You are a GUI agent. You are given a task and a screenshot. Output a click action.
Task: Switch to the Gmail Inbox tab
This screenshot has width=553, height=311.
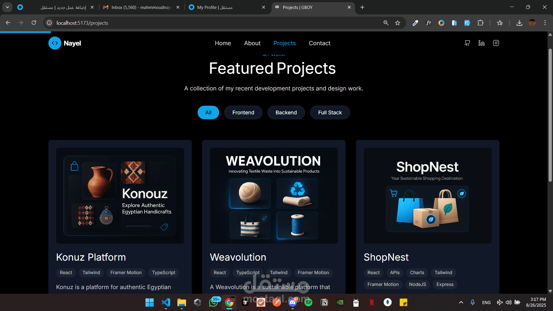141,7
